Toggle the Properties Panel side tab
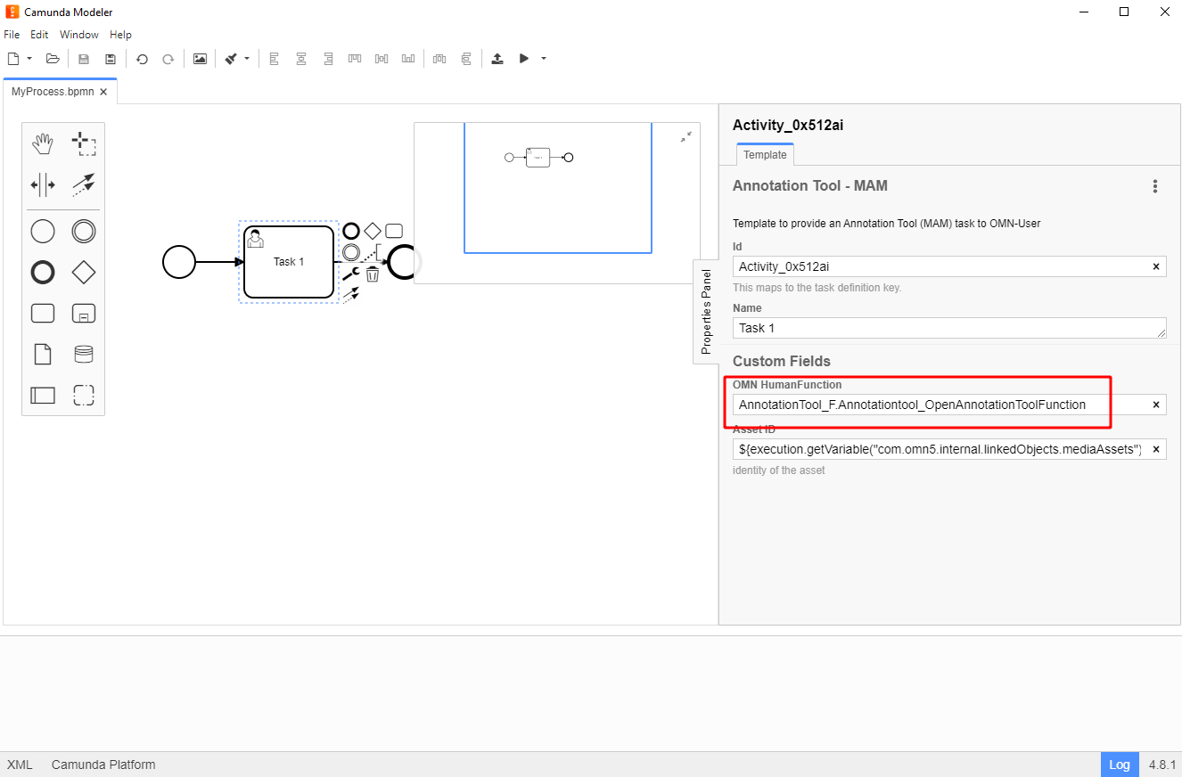 click(706, 312)
